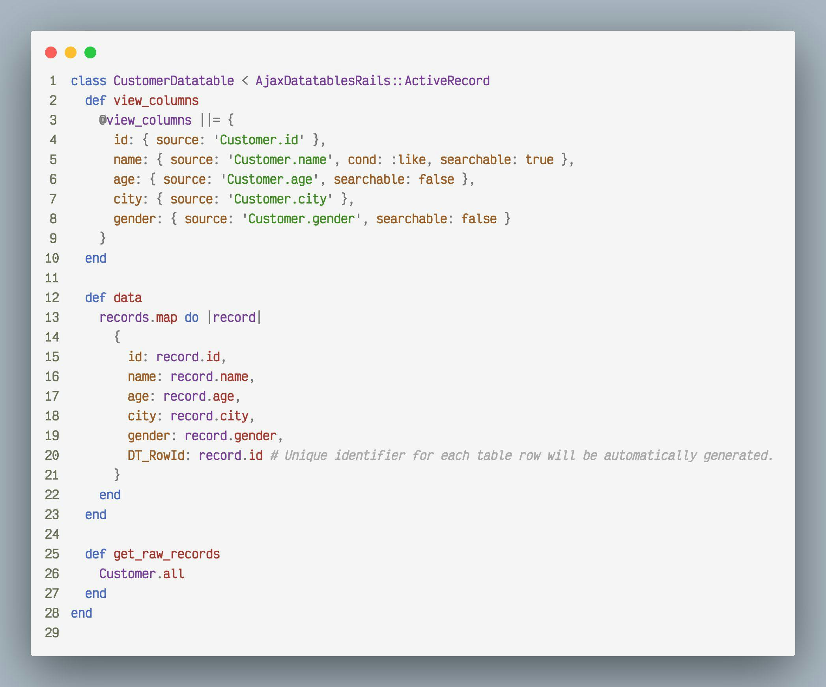The height and width of the screenshot is (687, 826).
Task: Click line number 11 in gutter
Action: (x=52, y=278)
